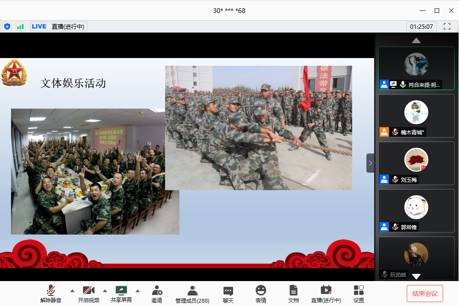Expand audio options arrow next to 解除静音
This screenshot has width=459, height=306.
point(72,290)
